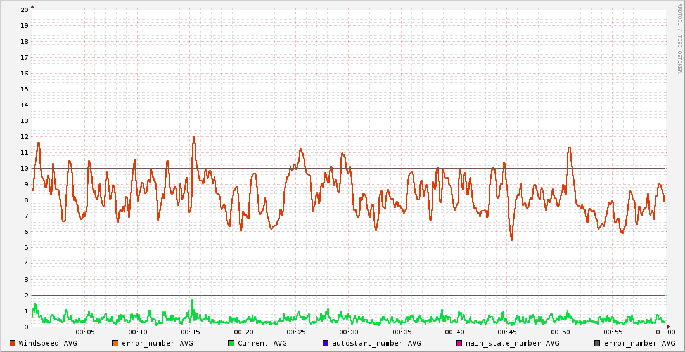The image size is (685, 352).
Task: Click the lowest Windspeed dip after 00:45
Action: (511, 240)
